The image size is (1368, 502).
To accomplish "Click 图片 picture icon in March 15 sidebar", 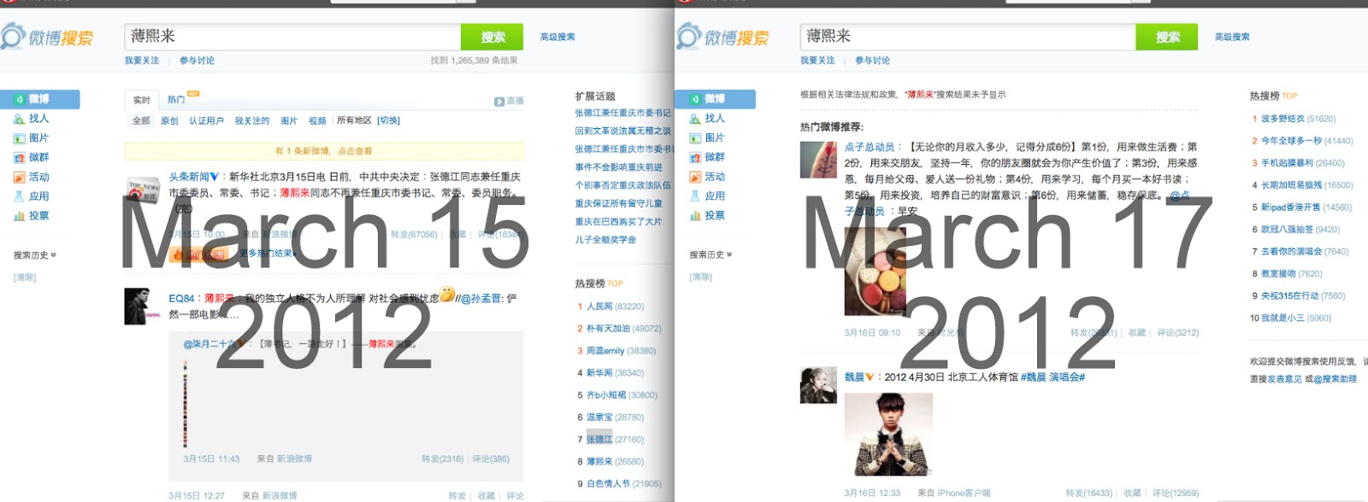I will pyautogui.click(x=19, y=138).
